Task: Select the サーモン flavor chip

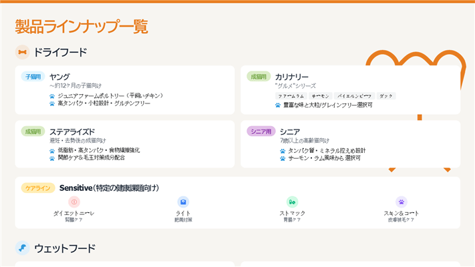Action: point(320,96)
